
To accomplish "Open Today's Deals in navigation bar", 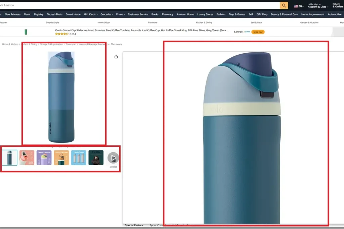I will coord(54,14).
